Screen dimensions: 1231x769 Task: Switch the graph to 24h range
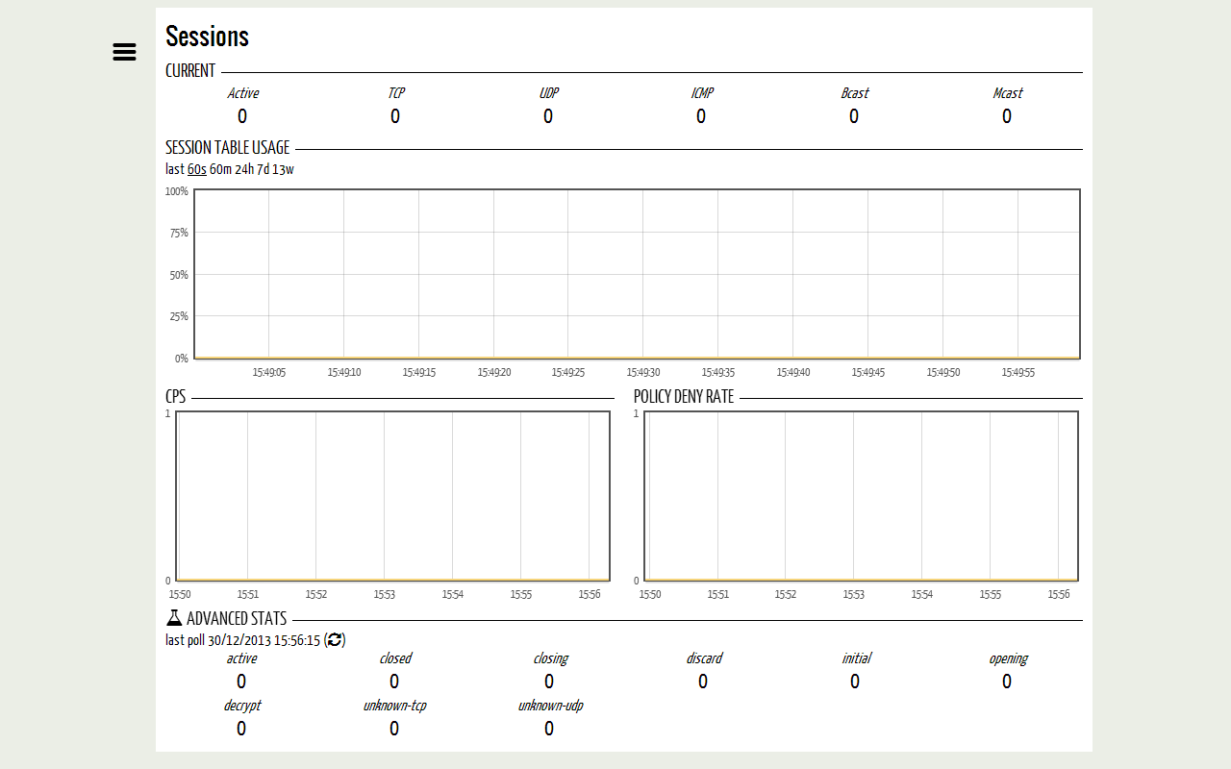[244, 169]
